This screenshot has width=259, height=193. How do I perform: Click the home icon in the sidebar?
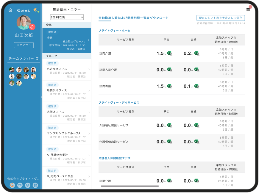click(x=11, y=10)
